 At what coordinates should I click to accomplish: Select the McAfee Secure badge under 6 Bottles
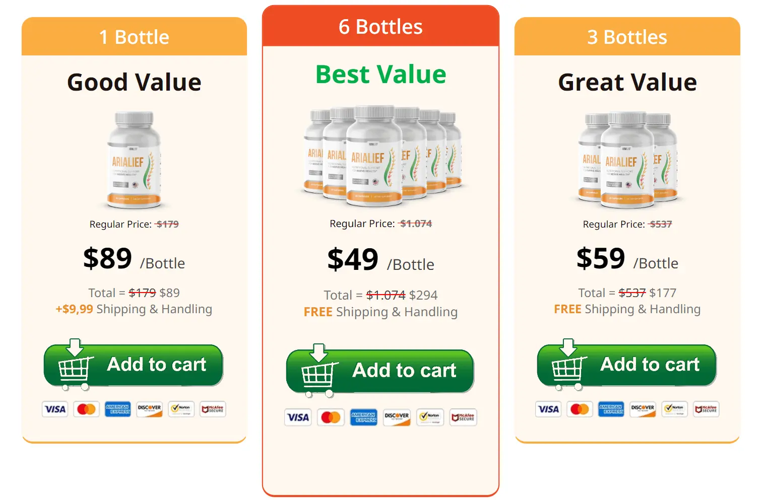pos(463,417)
